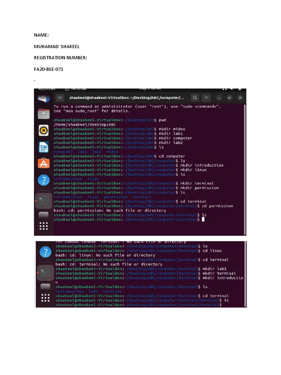
Task: Launch Rhythmbox music player from the dock
Action: (44, 130)
